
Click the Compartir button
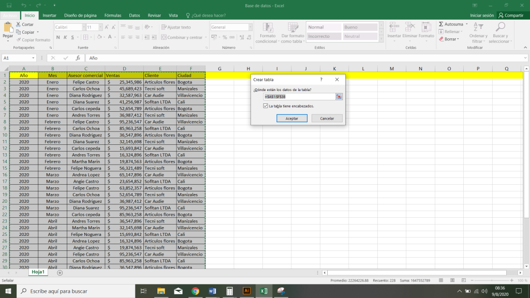[x=511, y=16]
